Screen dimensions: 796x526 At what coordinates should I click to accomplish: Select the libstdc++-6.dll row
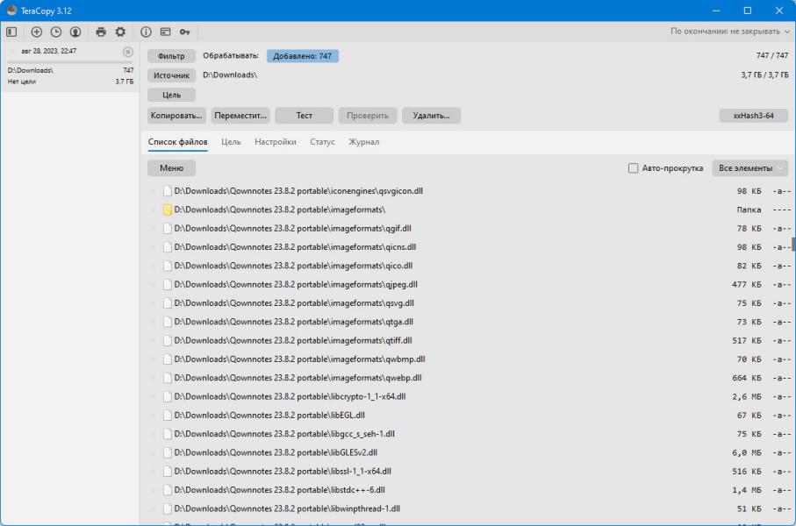[x=469, y=490]
